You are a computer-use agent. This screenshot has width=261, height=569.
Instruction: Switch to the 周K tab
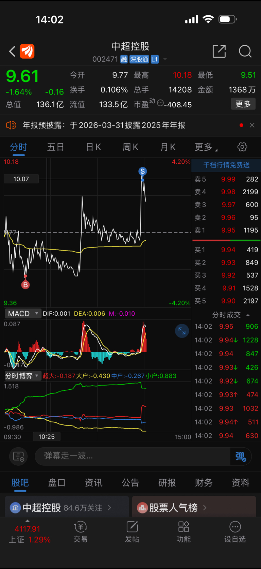click(x=130, y=147)
